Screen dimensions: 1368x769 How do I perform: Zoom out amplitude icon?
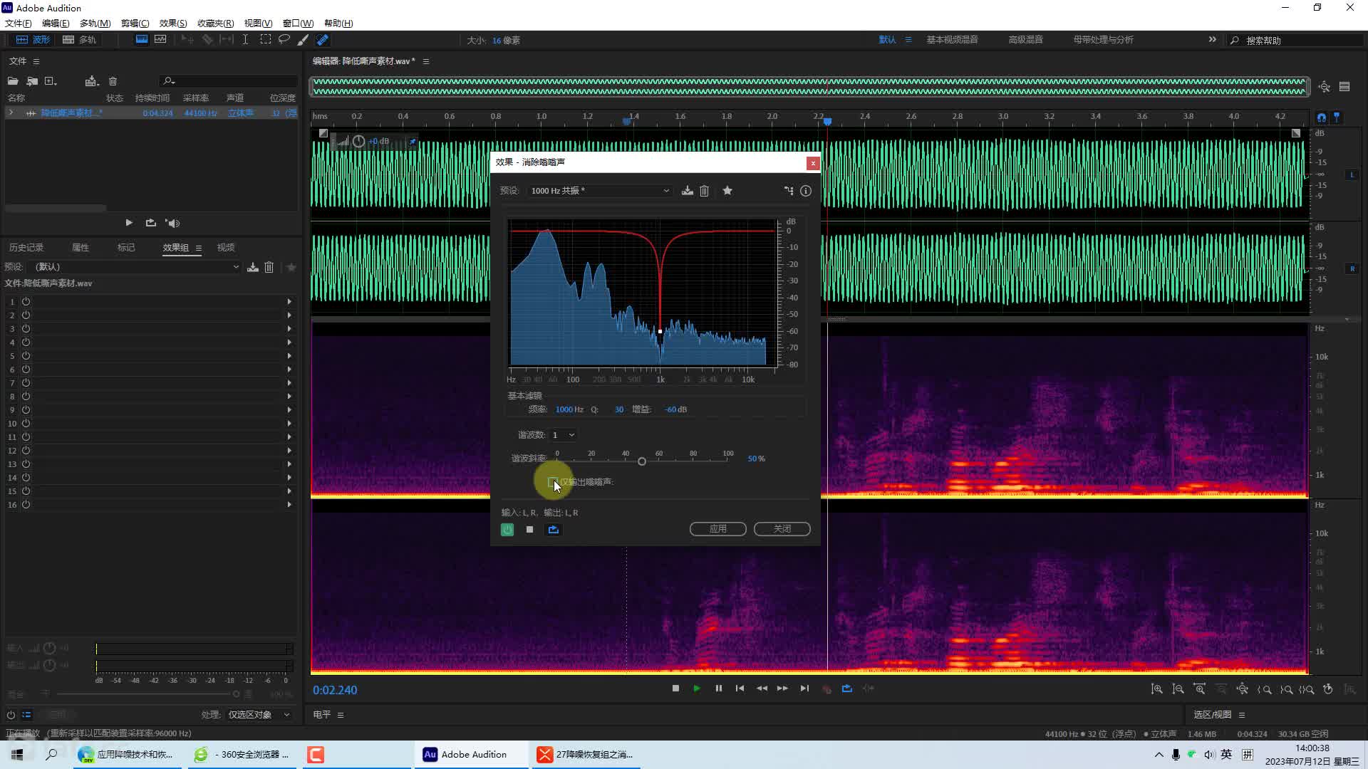click(1178, 689)
